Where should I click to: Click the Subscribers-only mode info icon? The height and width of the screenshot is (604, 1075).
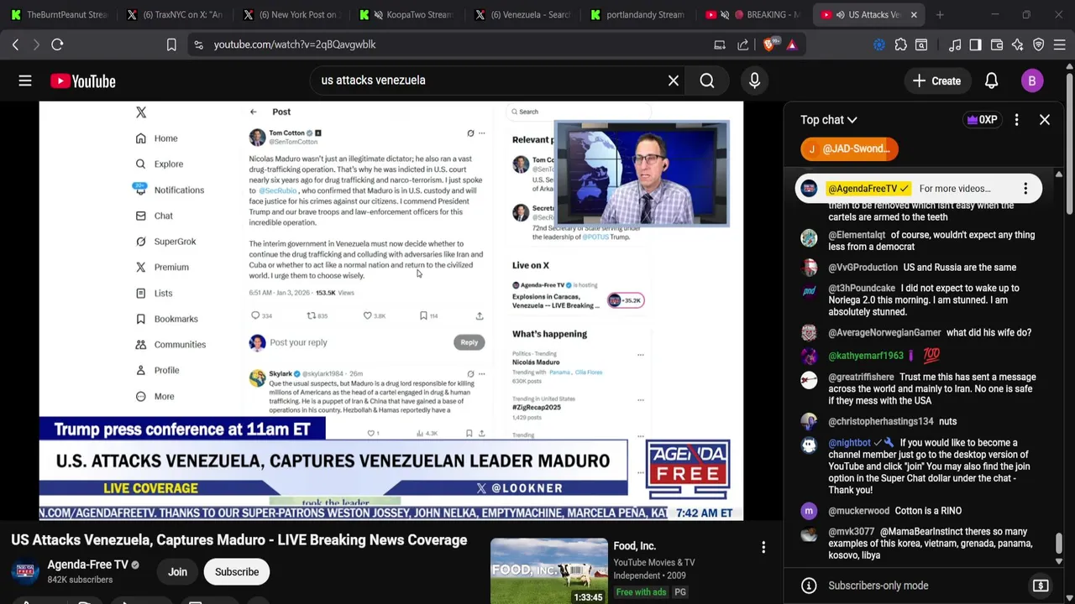click(x=808, y=586)
